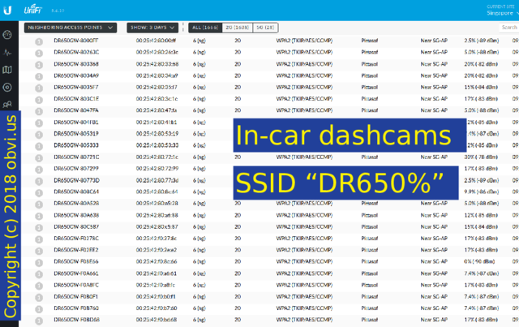This screenshot has height=327, width=519.
Task: Click the round icon beside DR650GW-8034A9
Action: pos(39,76)
